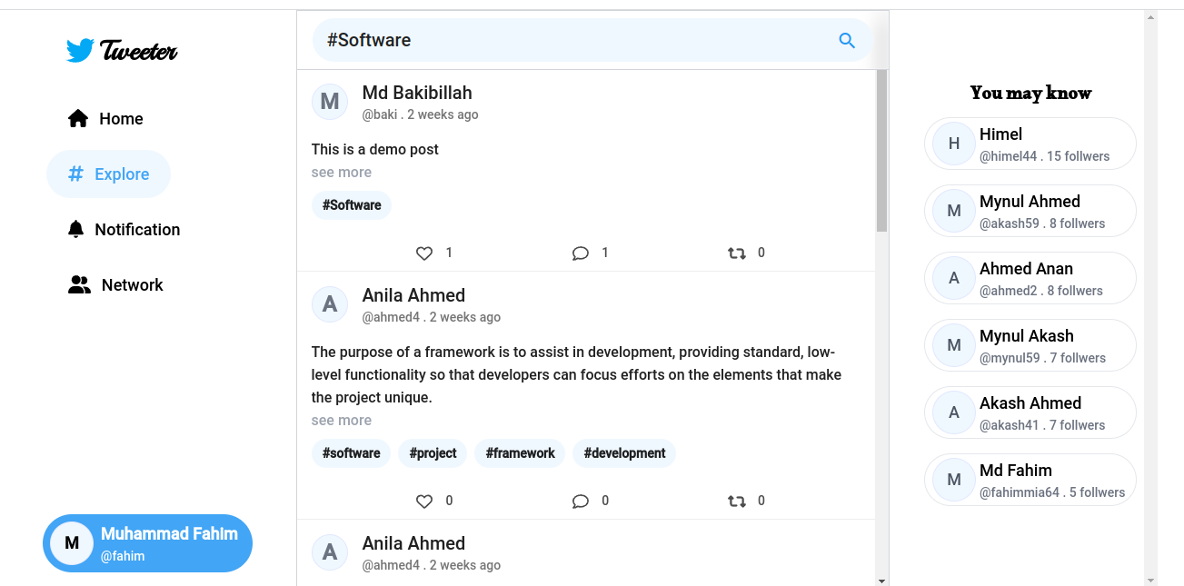Open Muhammad Fahim's profile card
The width and height of the screenshot is (1184, 586).
(147, 542)
